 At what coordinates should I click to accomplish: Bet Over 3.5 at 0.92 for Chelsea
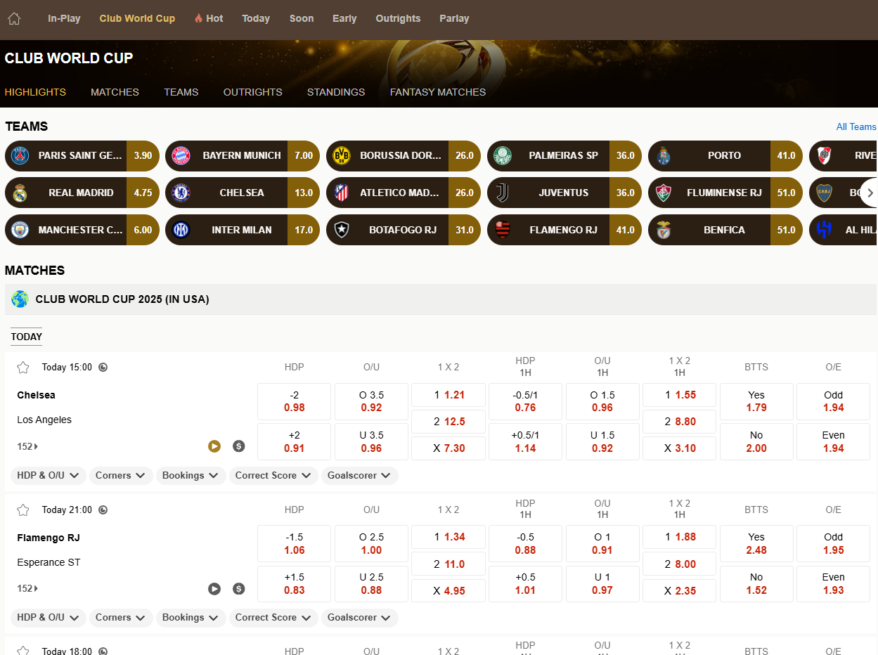[371, 401]
